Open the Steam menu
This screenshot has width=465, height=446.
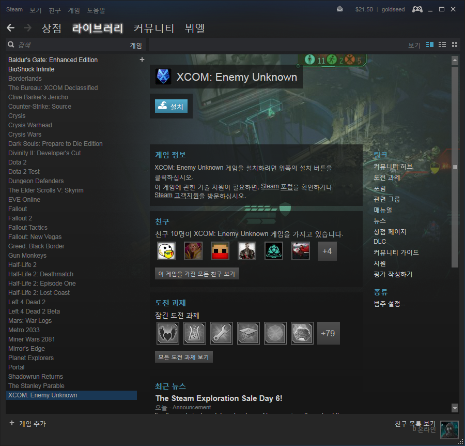click(x=14, y=9)
